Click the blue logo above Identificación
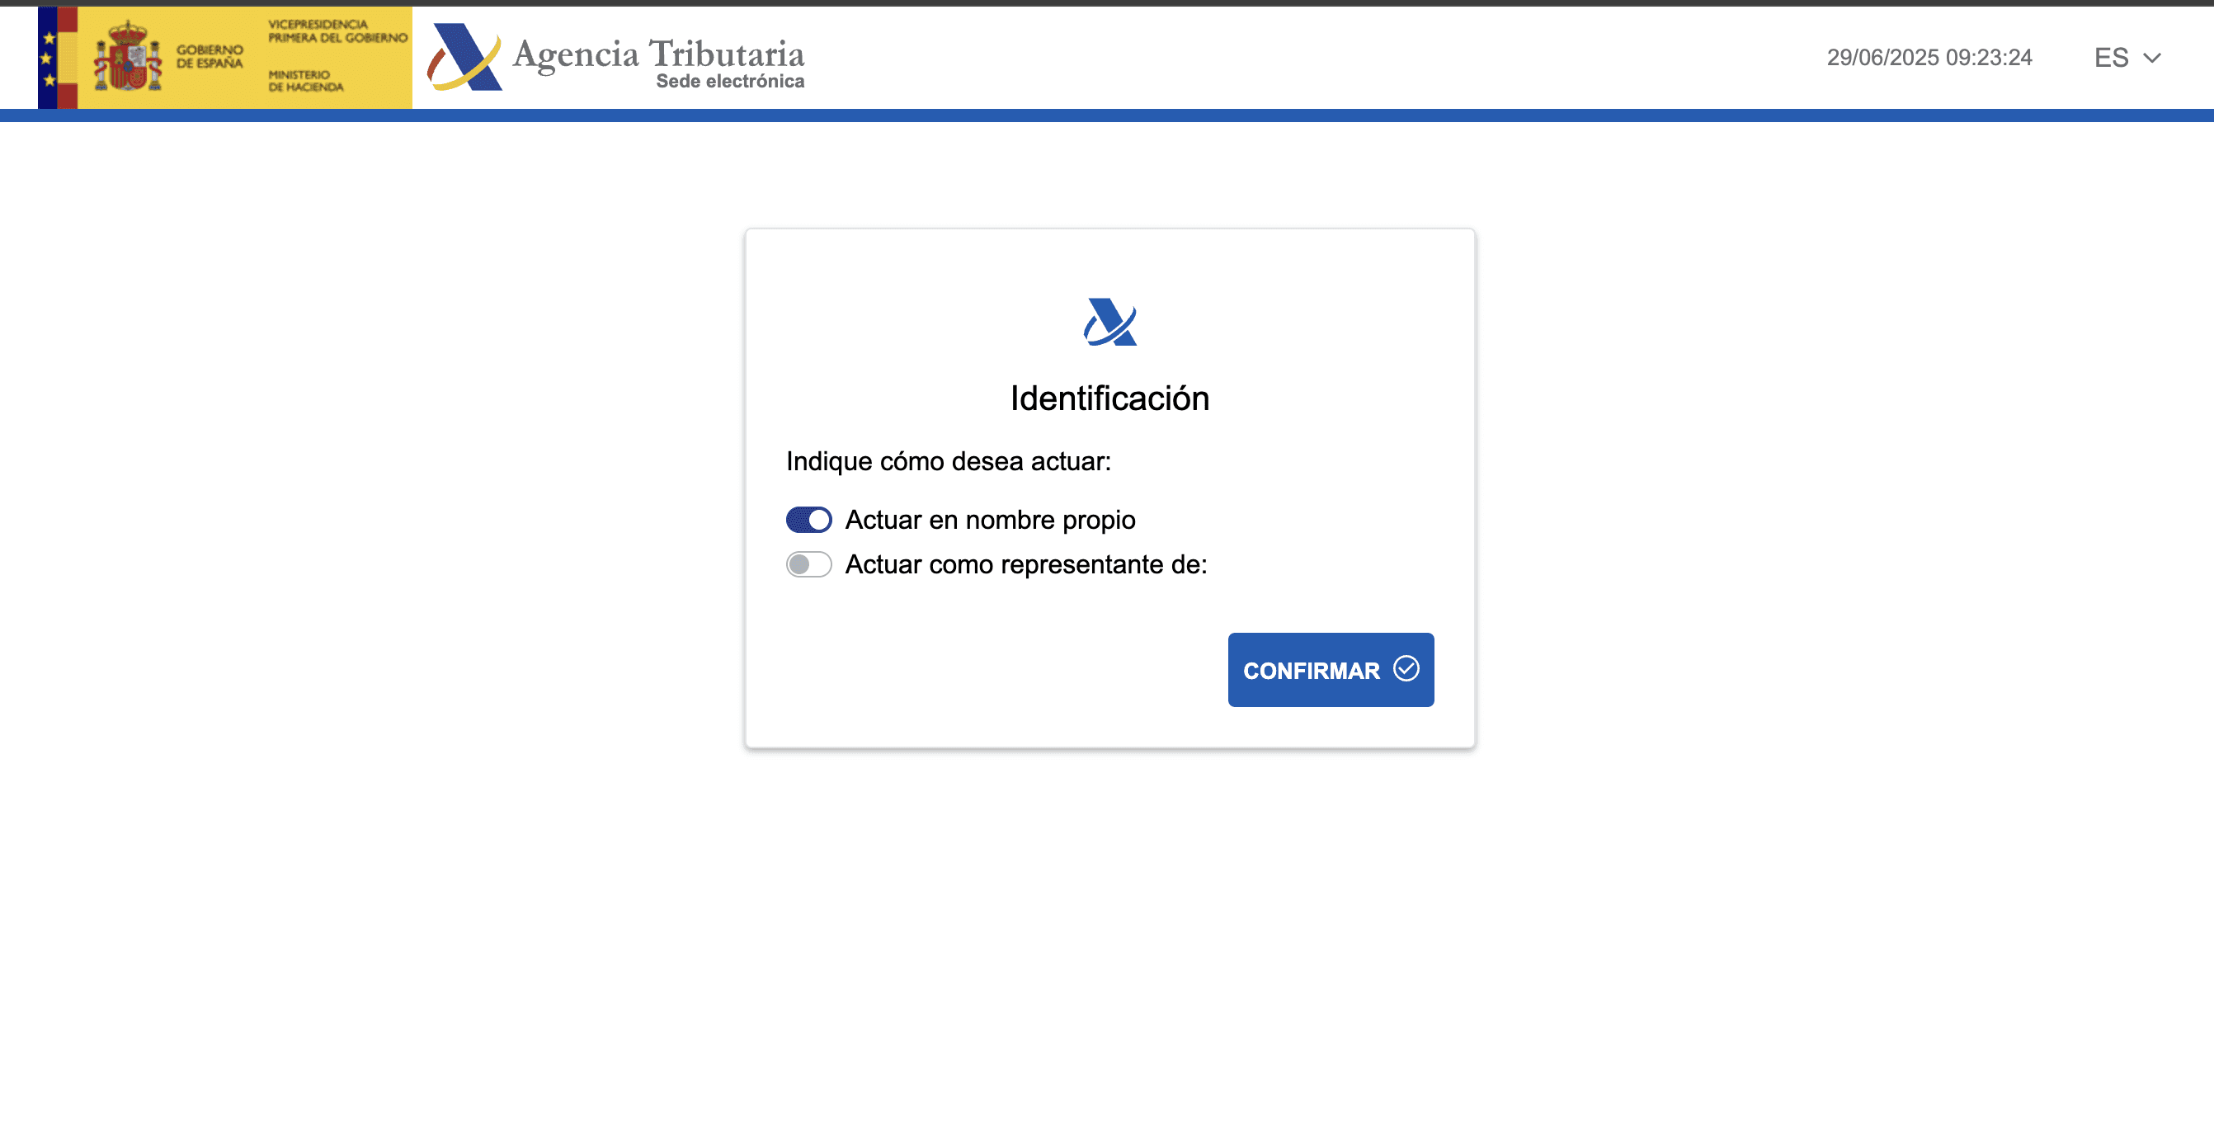Image resolution: width=2214 pixels, height=1122 pixels. pyautogui.click(x=1109, y=322)
